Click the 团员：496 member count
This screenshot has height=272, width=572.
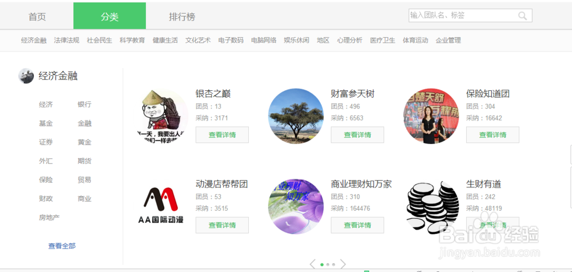[x=345, y=106]
